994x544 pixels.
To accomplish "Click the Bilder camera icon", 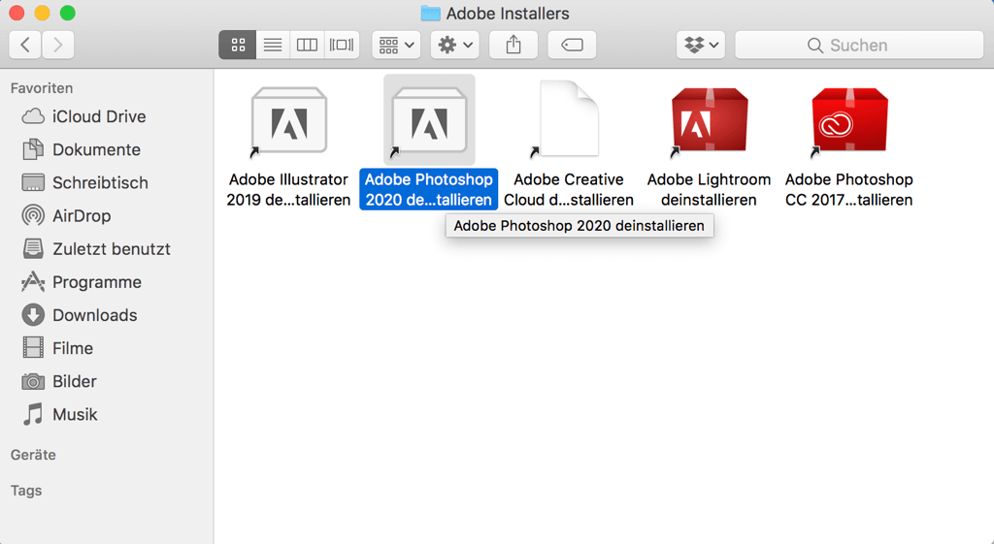I will [33, 381].
